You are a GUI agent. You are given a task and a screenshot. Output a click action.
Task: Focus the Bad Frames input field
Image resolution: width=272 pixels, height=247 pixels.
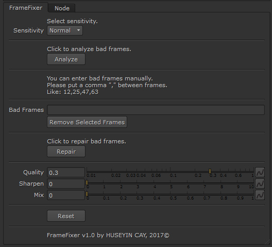point(156,110)
